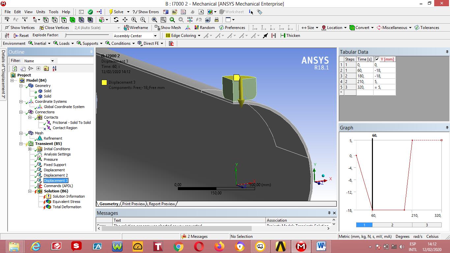
Task: Switch to the Print Preview tab
Action: 133,204
